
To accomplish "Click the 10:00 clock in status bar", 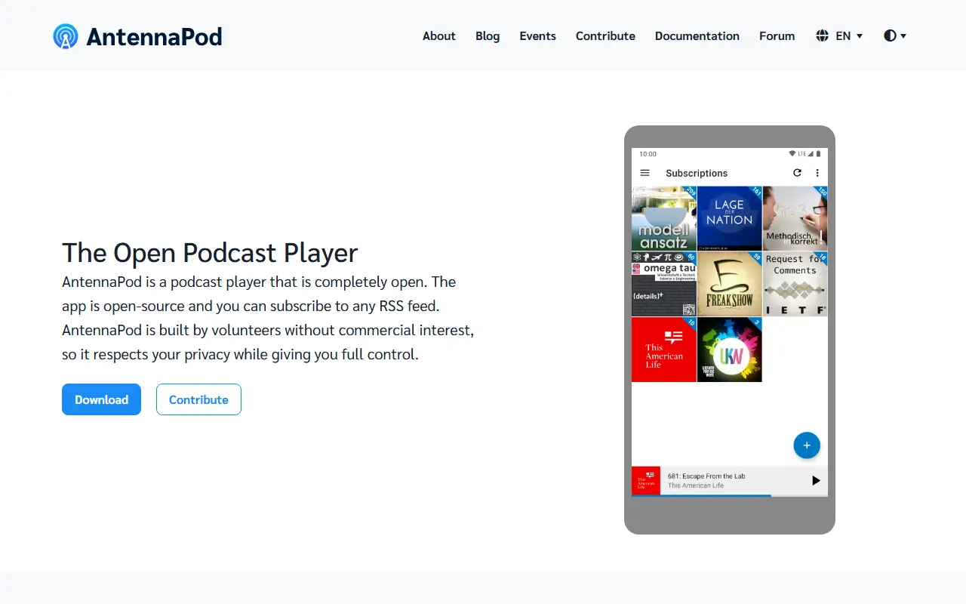I will pos(648,154).
